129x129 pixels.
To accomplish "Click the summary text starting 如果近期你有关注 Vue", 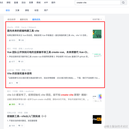I will point(47,35).
